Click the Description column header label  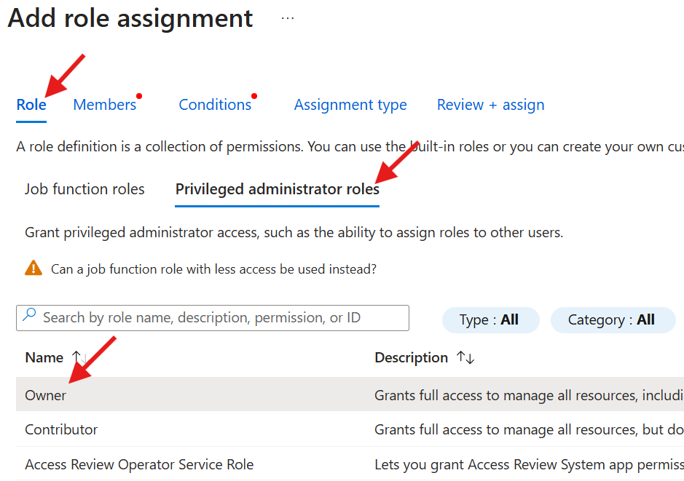tap(411, 357)
